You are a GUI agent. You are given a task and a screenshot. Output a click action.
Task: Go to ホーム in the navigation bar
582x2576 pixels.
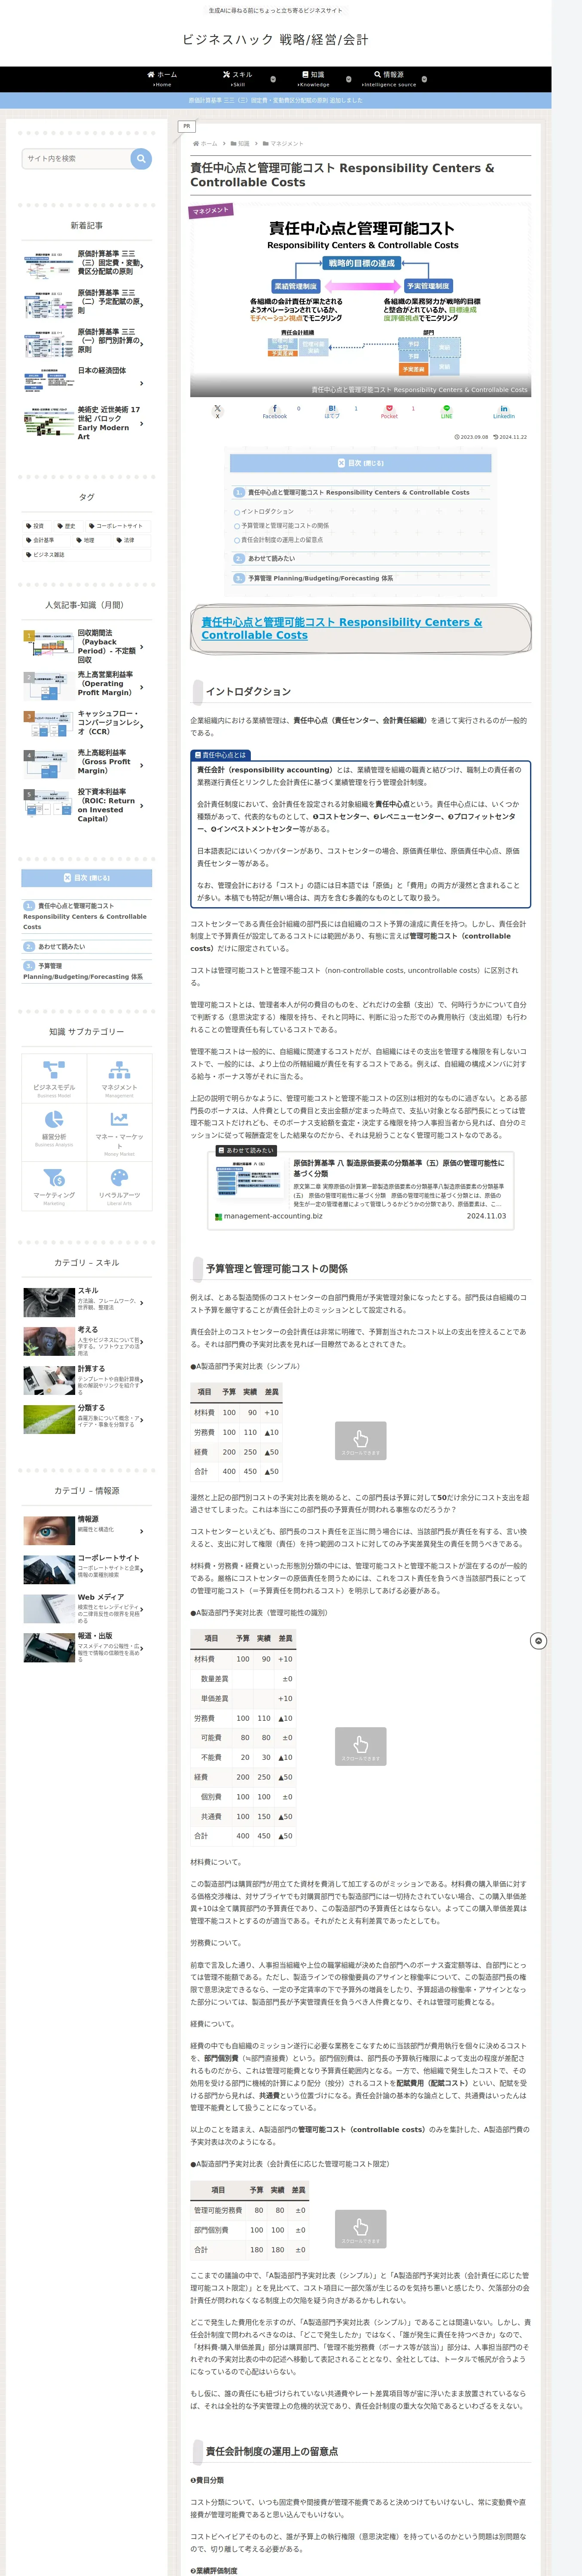pyautogui.click(x=161, y=79)
